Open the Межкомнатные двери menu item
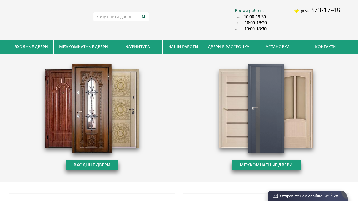The height and width of the screenshot is (201, 358). pyautogui.click(x=84, y=47)
